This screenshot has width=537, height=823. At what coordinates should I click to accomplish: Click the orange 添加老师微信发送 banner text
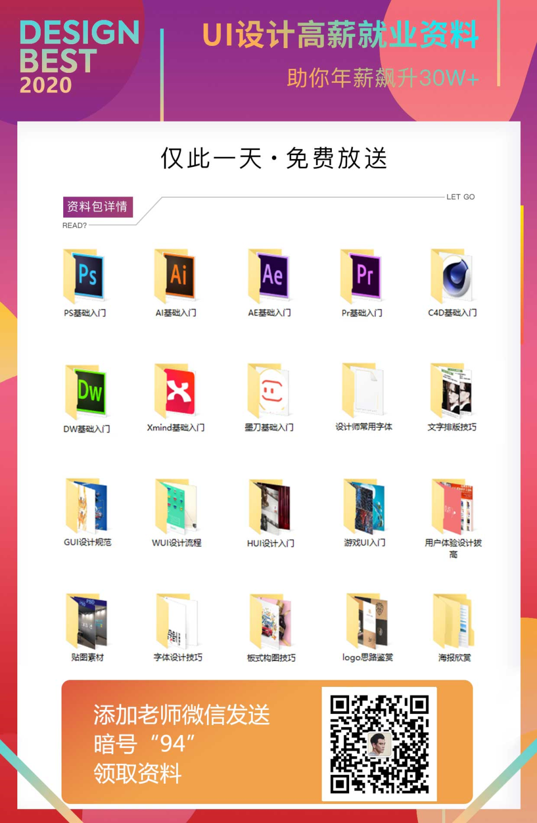(182, 715)
